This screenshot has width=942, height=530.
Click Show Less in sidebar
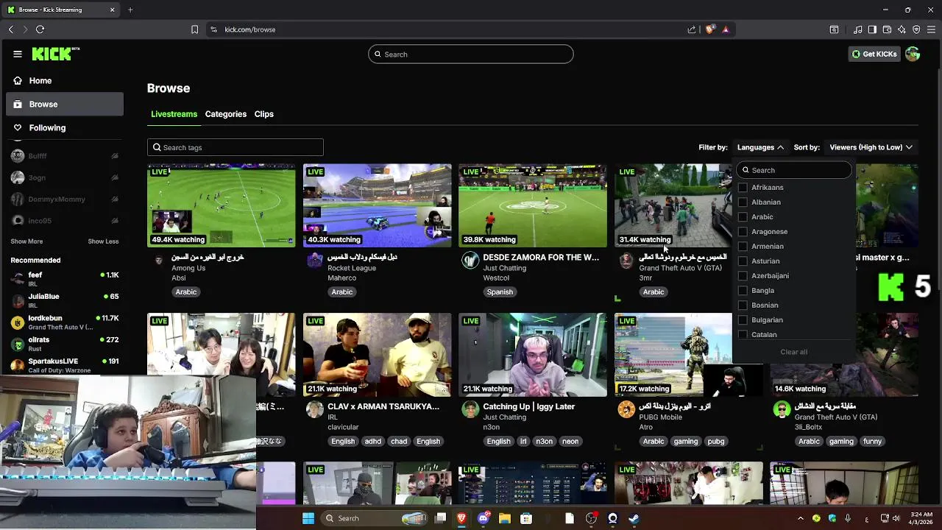103,241
